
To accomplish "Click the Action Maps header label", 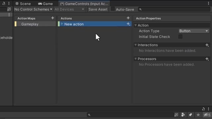I will pyautogui.click(x=26, y=19).
